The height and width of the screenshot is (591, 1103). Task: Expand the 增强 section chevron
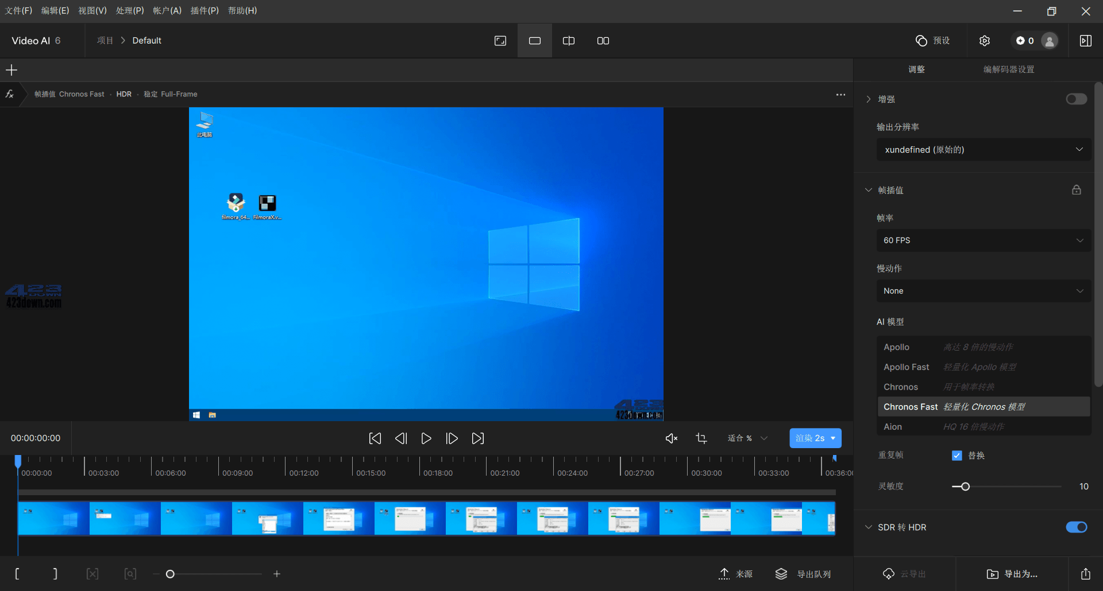coord(869,99)
